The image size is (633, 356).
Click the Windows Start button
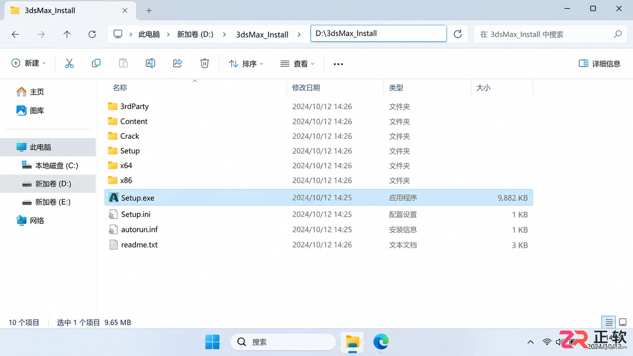pos(212,342)
